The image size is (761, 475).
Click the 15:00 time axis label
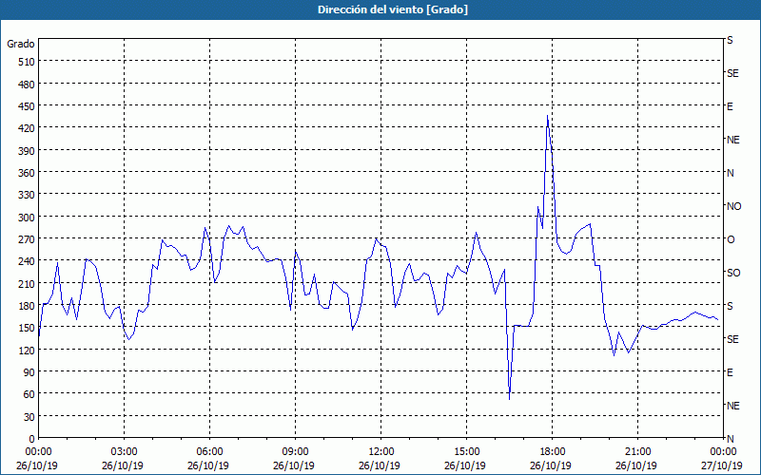click(466, 452)
